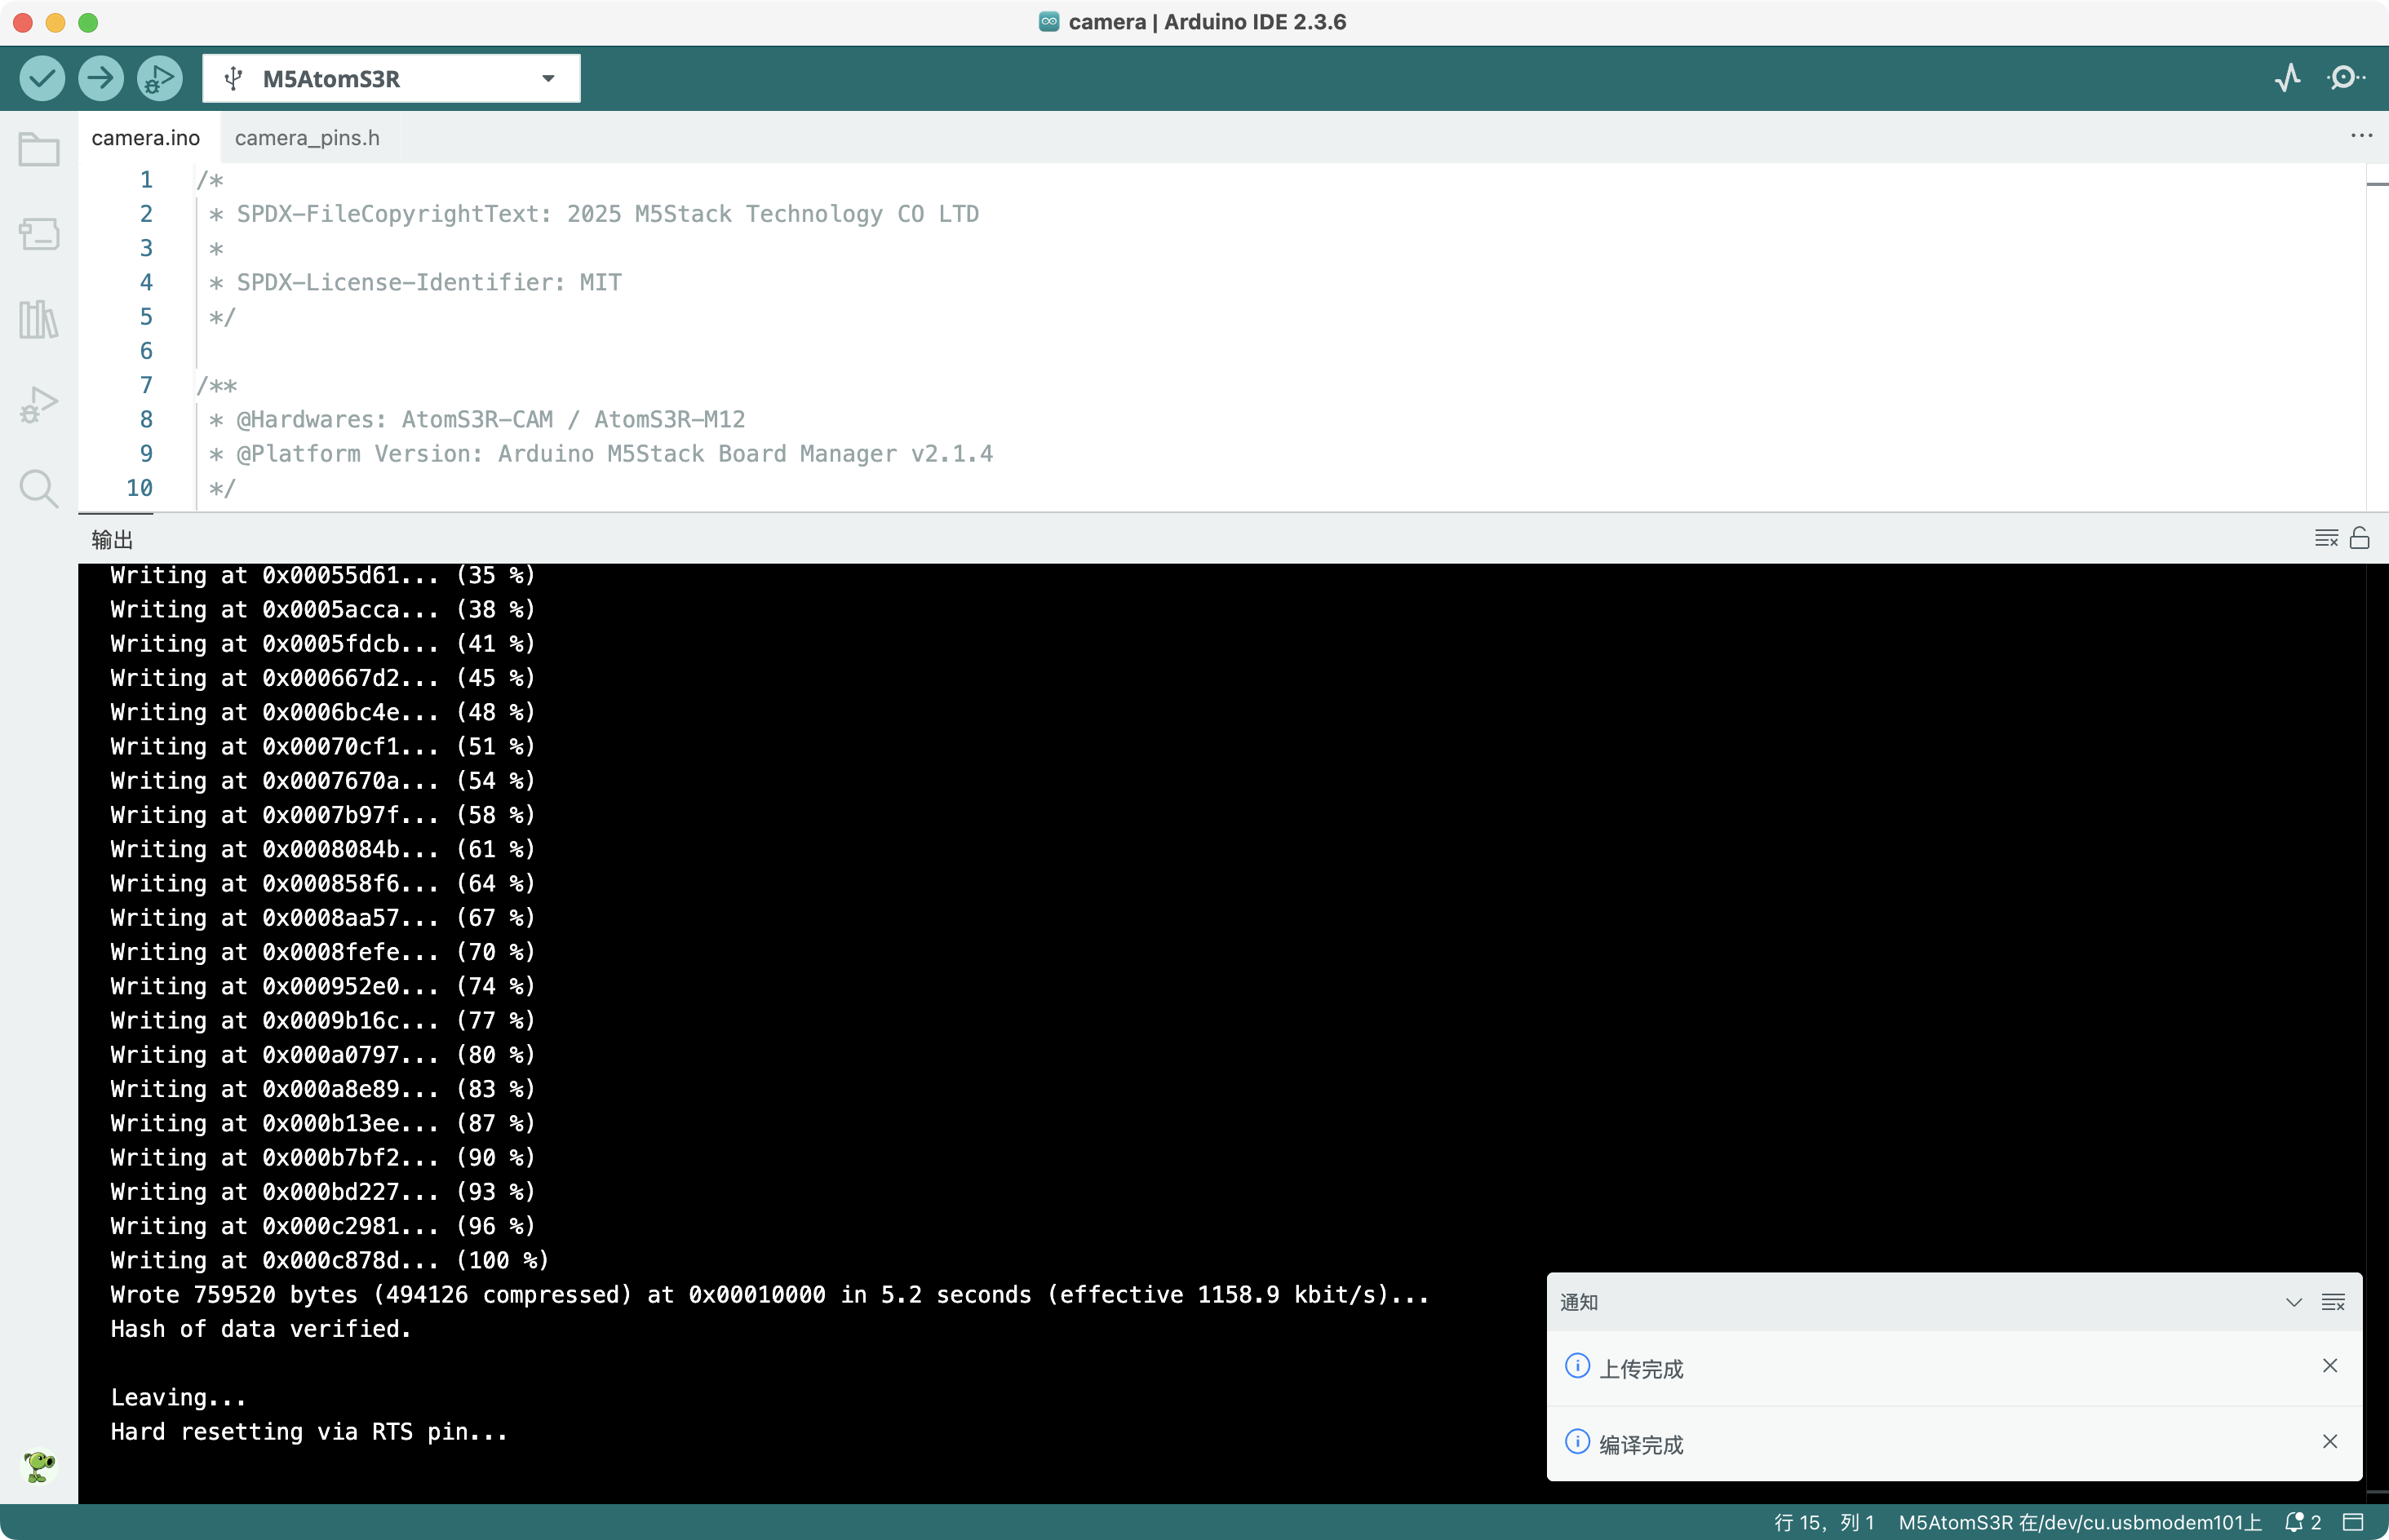The width and height of the screenshot is (2389, 1540).
Task: Open the Debug sidebar panel
Action: 39,404
